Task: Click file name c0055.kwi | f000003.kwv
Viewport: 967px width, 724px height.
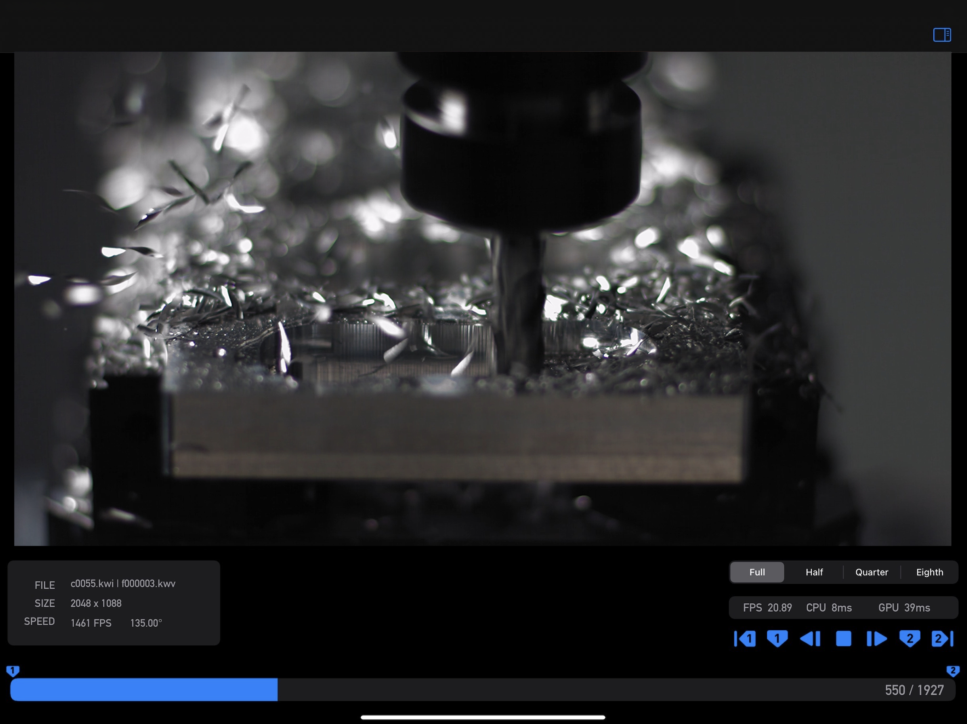Action: click(123, 584)
